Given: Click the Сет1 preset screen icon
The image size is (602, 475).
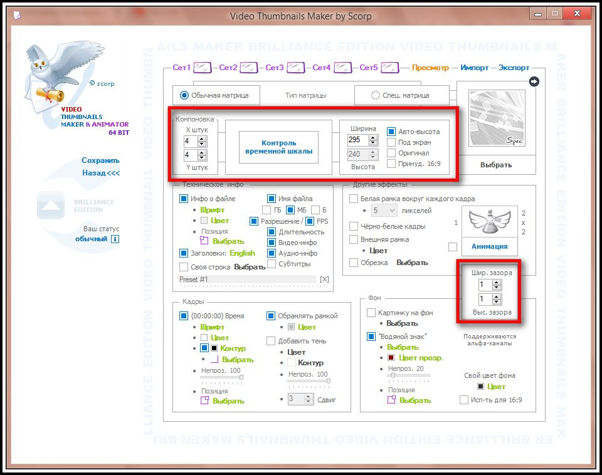Looking at the screenshot, I should (203, 68).
